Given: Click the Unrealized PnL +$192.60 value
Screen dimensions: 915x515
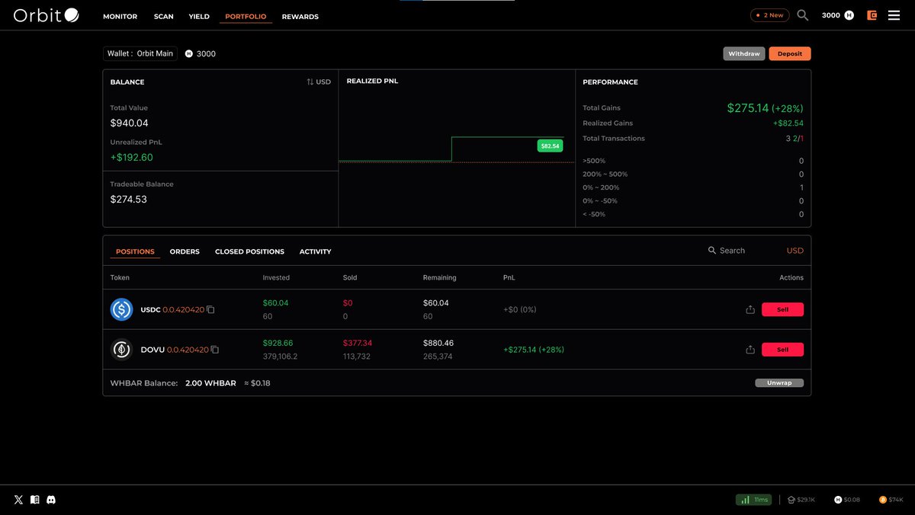Looking at the screenshot, I should pos(132,158).
